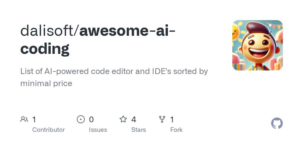This screenshot has width=303, height=151.
Task: Click the 'dalisoft/' owner name text
Action: click(x=50, y=31)
